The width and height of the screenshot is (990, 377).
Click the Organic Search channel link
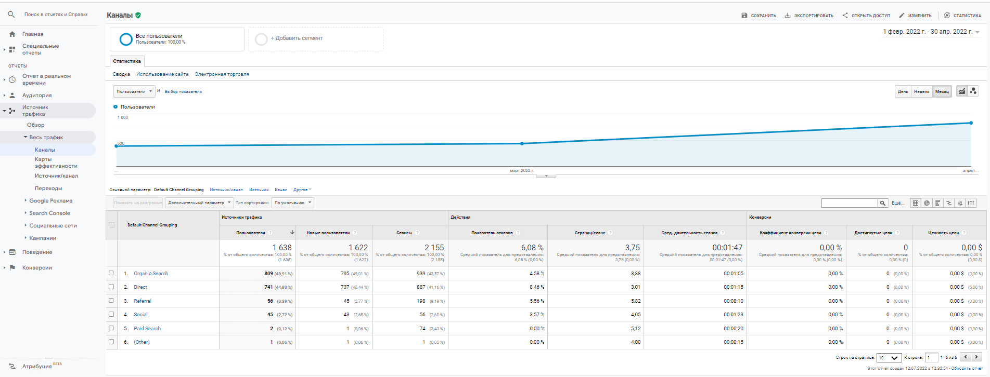151,274
